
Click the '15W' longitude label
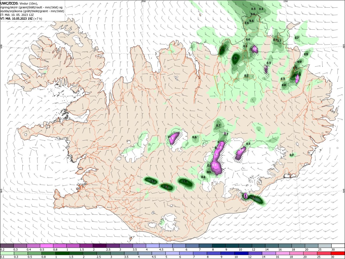(x=285, y=1)
